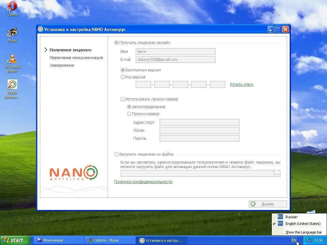This screenshot has width=327, height=245.
Task: Enable the Использовать прокси-сервер checkbox
Action: 123,99
